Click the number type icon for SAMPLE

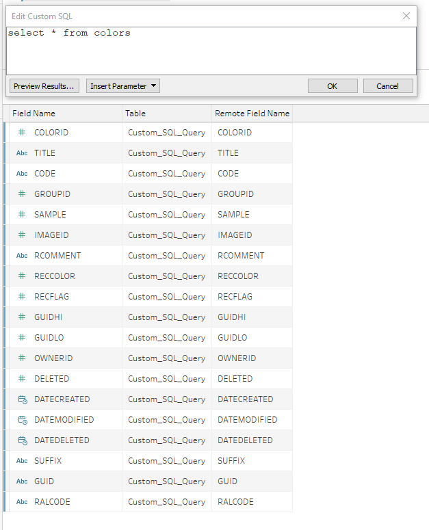22,214
